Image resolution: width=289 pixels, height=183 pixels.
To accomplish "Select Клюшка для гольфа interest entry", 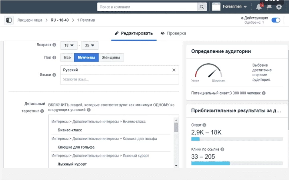I will 76,147.
